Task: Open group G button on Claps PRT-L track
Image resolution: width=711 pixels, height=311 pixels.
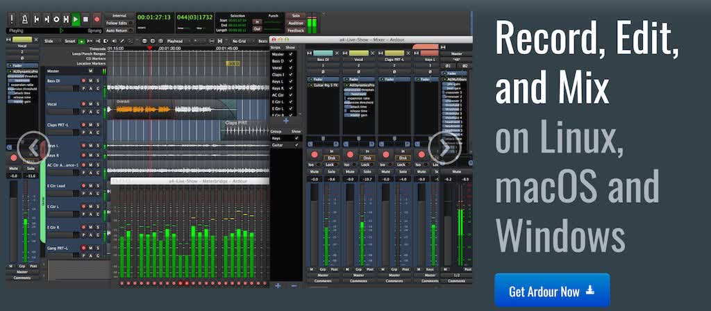Action: click(x=97, y=133)
